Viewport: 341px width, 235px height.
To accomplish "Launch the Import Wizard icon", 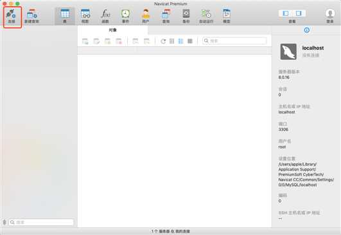I will (136, 41).
